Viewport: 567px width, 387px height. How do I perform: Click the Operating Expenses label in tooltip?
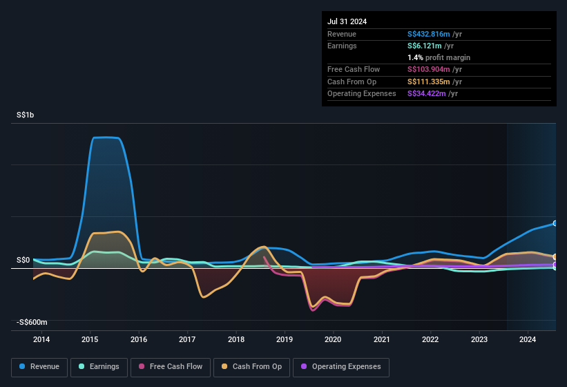pyautogui.click(x=362, y=94)
